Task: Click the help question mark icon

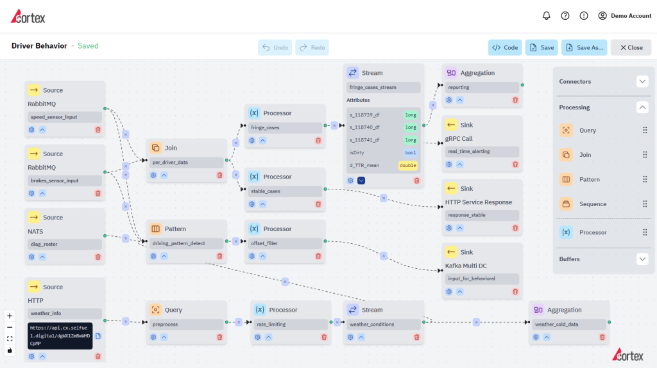Action: point(565,16)
